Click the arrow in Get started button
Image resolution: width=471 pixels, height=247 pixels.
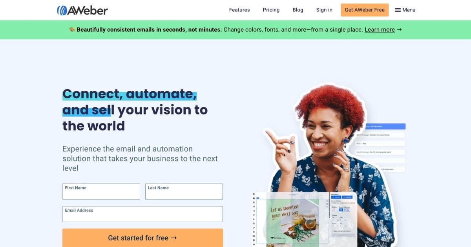coord(174,238)
